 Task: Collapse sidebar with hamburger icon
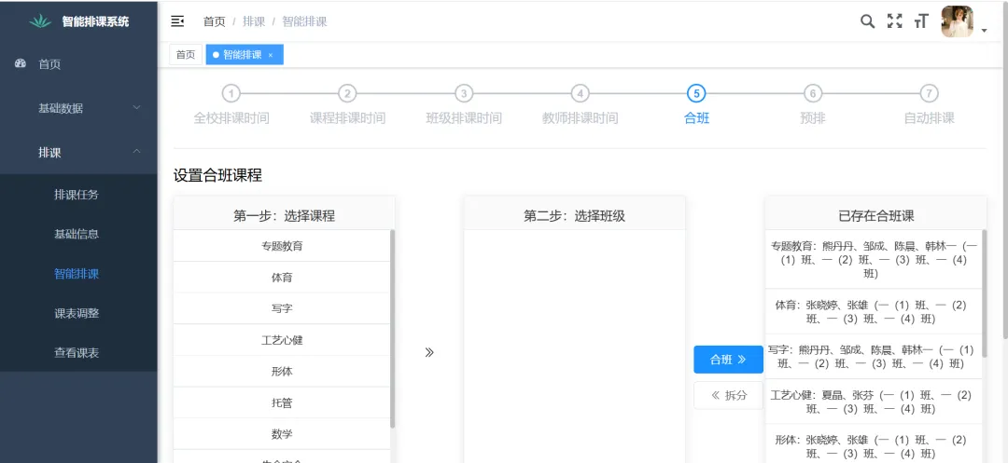(x=177, y=21)
